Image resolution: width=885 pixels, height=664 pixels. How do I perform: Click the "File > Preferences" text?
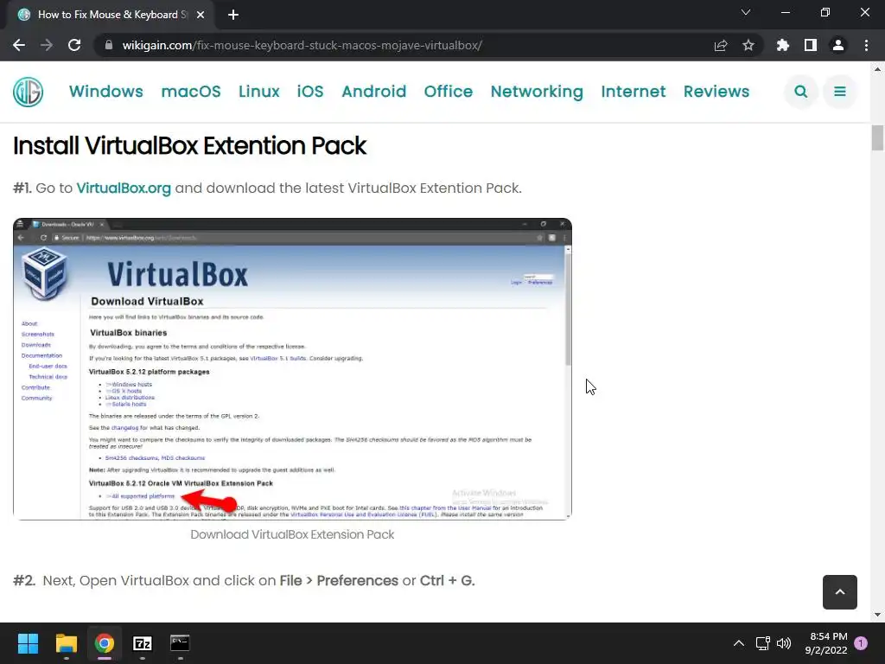point(339,580)
